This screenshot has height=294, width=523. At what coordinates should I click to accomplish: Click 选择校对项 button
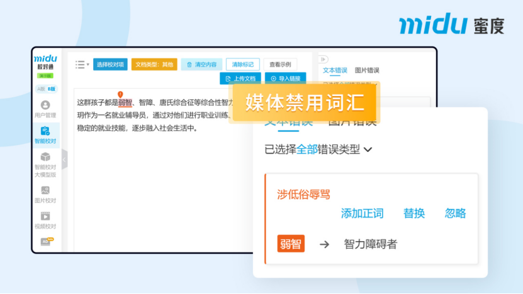pyautogui.click(x=110, y=65)
